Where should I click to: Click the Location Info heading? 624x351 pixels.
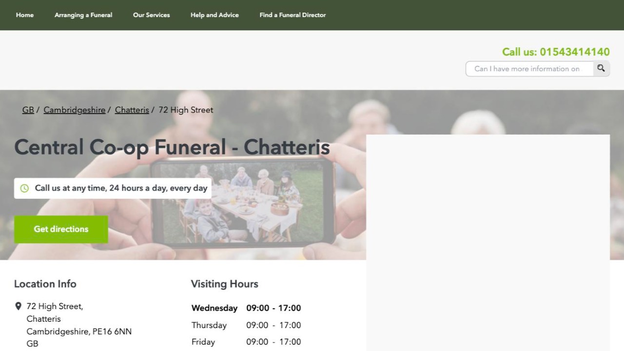pos(45,284)
